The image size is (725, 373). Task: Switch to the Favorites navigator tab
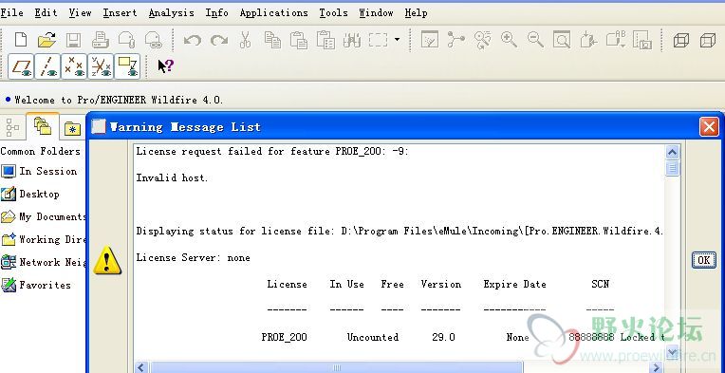(72, 128)
